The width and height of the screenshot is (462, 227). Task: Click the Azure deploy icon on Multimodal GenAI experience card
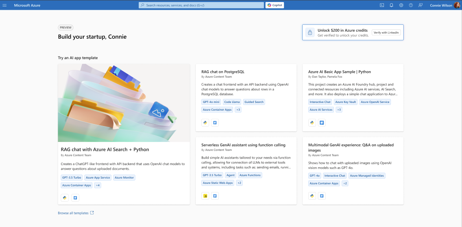tap(322, 196)
